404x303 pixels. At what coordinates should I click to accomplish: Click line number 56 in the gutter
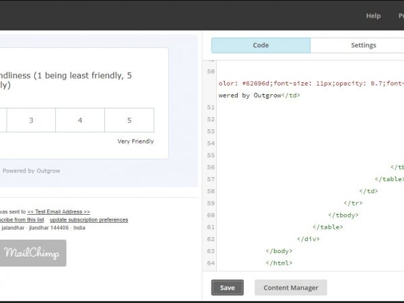(x=211, y=167)
